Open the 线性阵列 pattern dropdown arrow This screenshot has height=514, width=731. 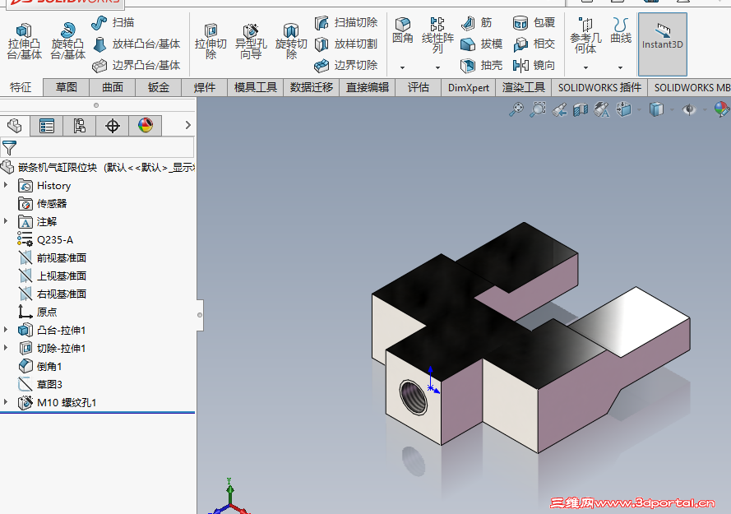tap(437, 67)
